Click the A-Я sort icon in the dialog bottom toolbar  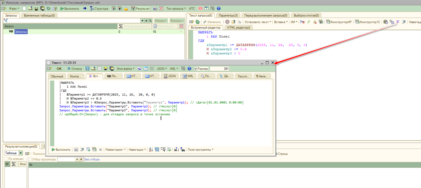151,150
